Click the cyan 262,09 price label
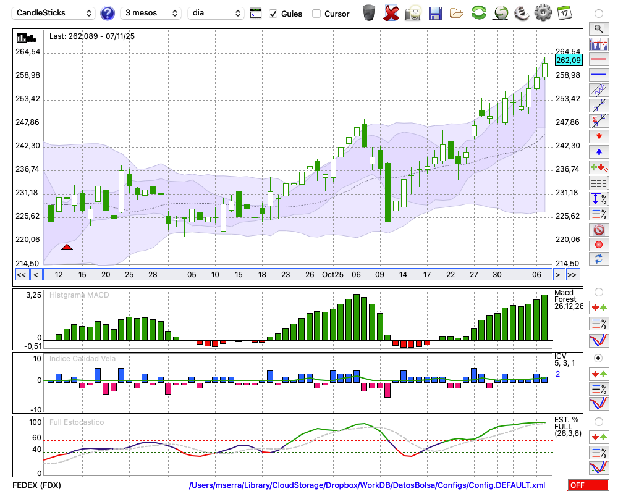The width and height of the screenshot is (618, 494). point(569,61)
